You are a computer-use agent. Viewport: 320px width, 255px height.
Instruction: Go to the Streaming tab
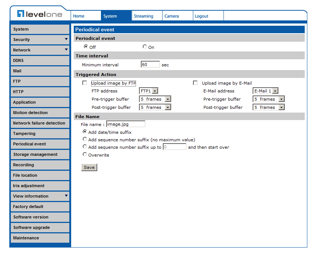147,16
